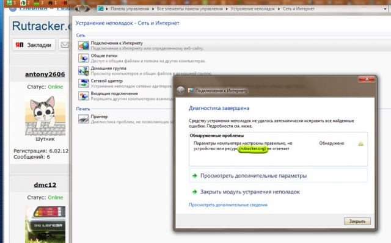Click the antony2606 cat avatar image
The image size is (391, 243).
tap(45, 116)
